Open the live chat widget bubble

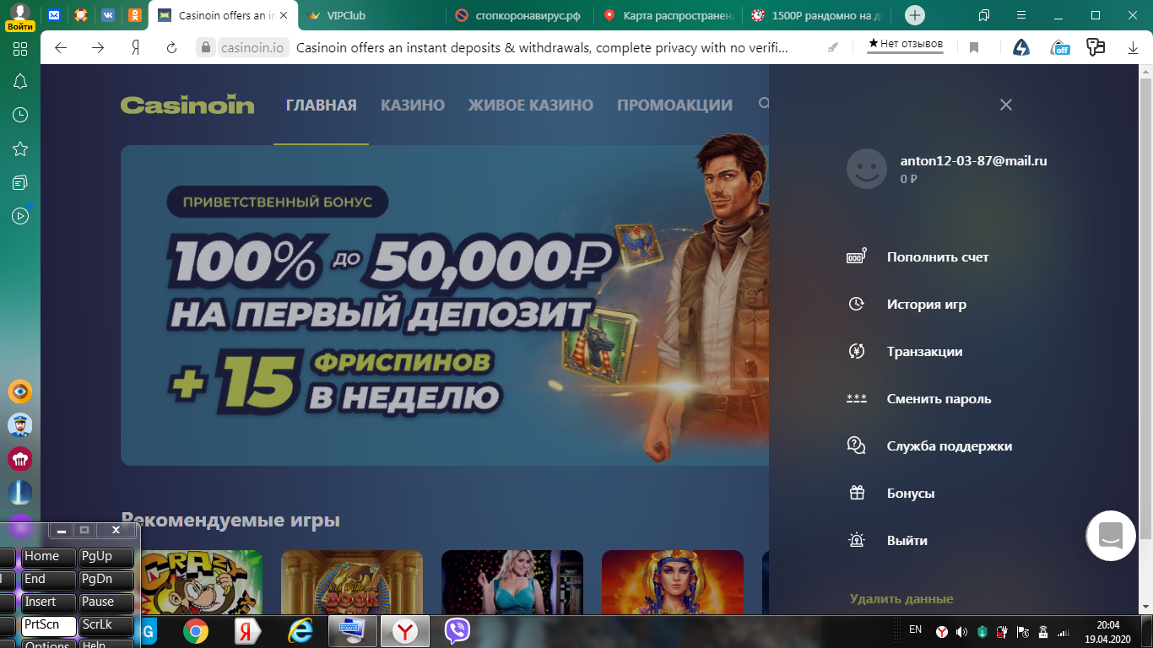pos(1111,535)
